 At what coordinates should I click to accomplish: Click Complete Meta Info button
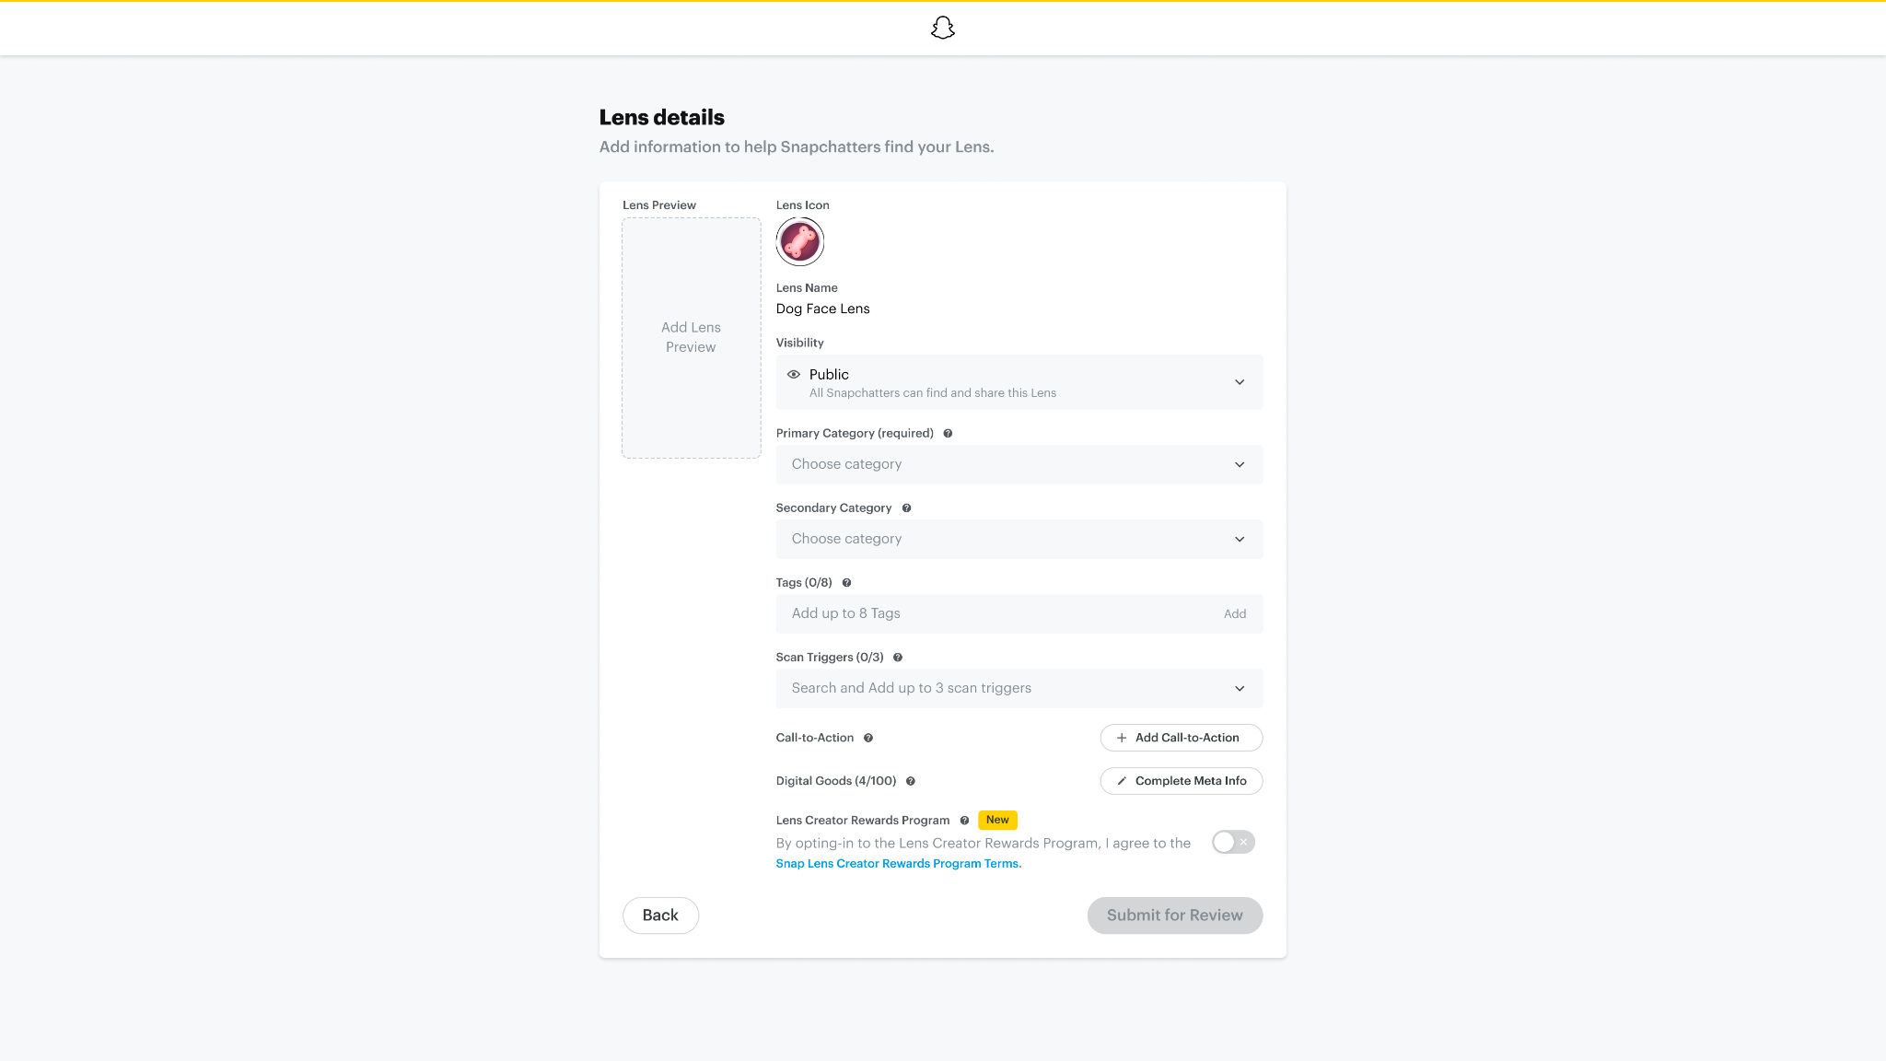pyautogui.click(x=1181, y=781)
